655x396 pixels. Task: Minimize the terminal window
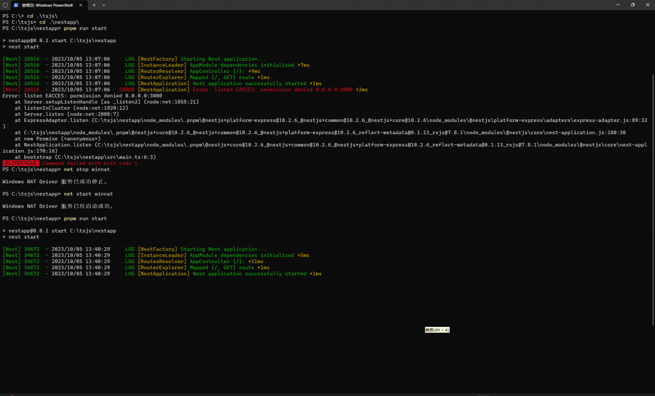point(615,4)
